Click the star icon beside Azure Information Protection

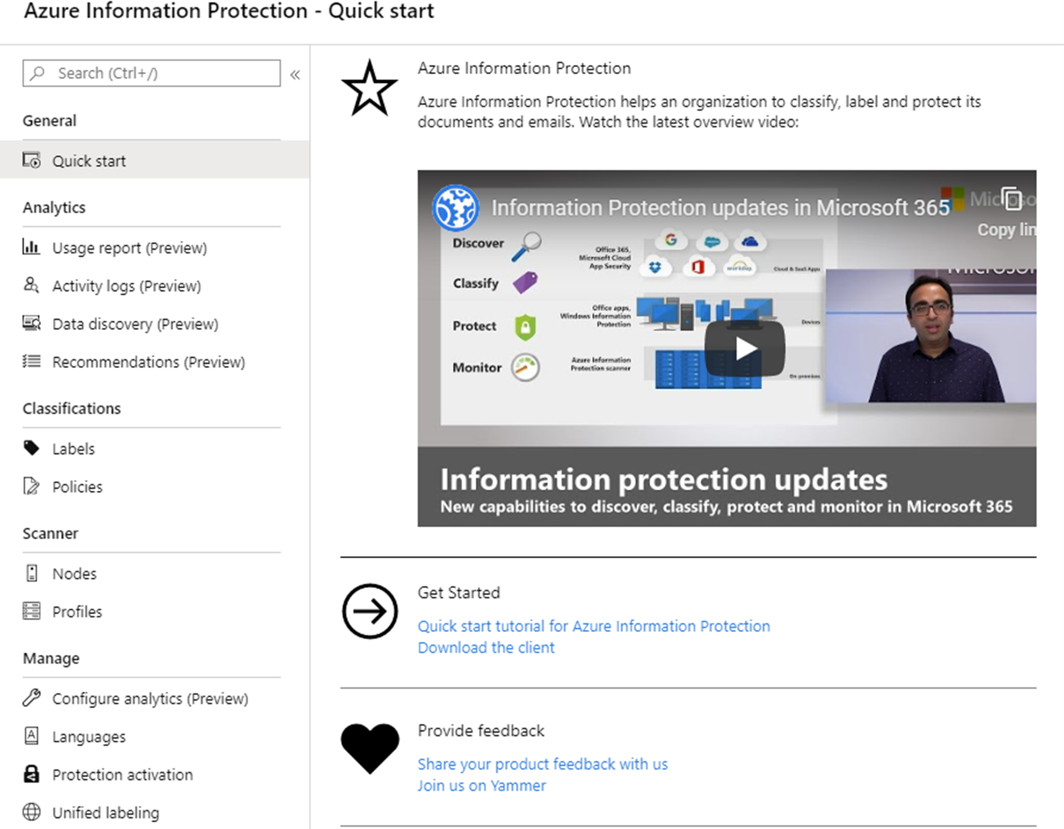(369, 88)
